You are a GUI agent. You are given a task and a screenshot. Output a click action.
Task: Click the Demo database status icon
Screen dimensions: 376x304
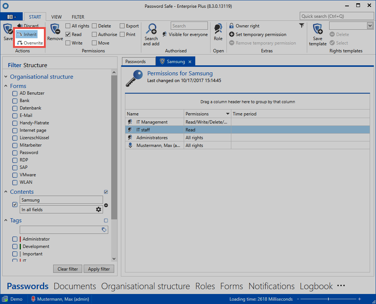click(x=5, y=299)
